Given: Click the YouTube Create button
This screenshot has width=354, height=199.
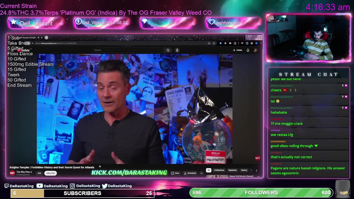Looking at the screenshot, I should [x=238, y=50].
